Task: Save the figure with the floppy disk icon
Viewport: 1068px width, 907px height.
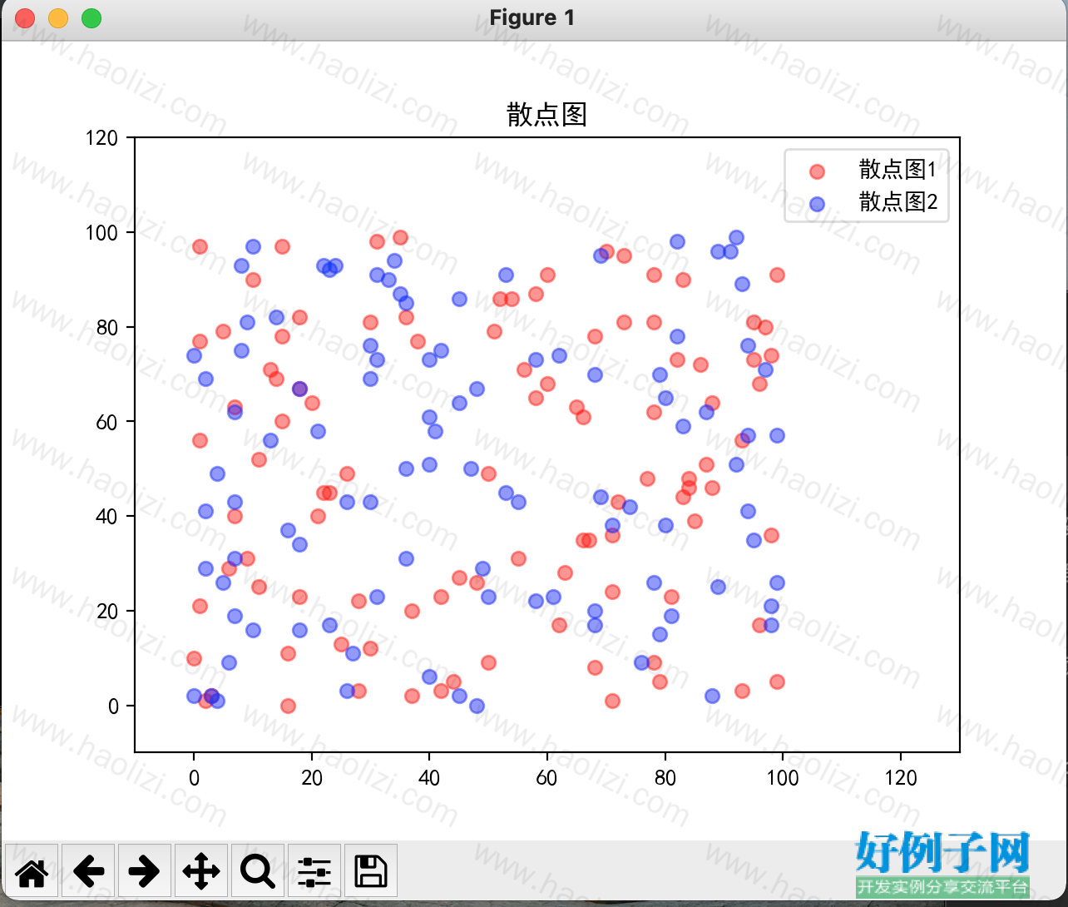Action: (x=371, y=871)
